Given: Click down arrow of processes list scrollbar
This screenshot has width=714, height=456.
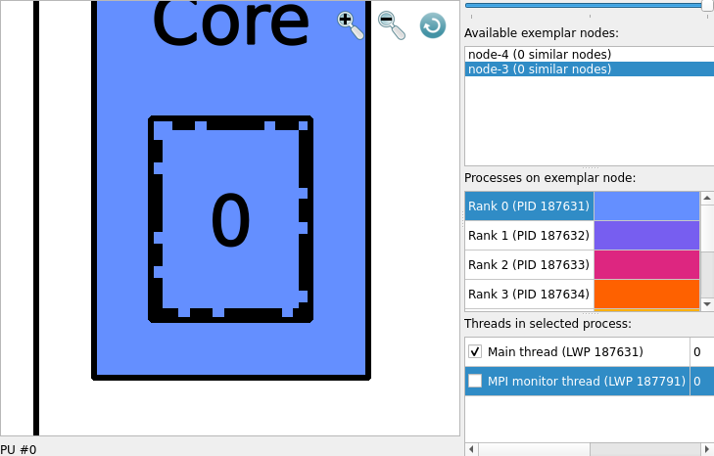Looking at the screenshot, I should click(707, 304).
